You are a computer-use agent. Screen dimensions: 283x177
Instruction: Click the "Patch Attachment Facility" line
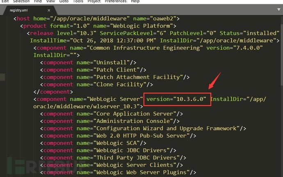tap(115, 77)
